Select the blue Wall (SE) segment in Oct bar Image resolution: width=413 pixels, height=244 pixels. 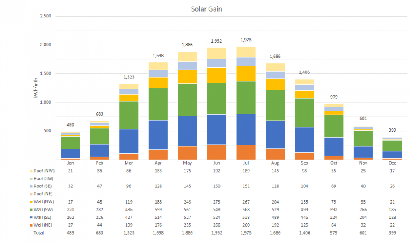(334, 147)
